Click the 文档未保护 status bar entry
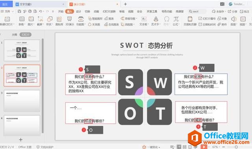The width and height of the screenshot is (252, 149). pos(45,147)
